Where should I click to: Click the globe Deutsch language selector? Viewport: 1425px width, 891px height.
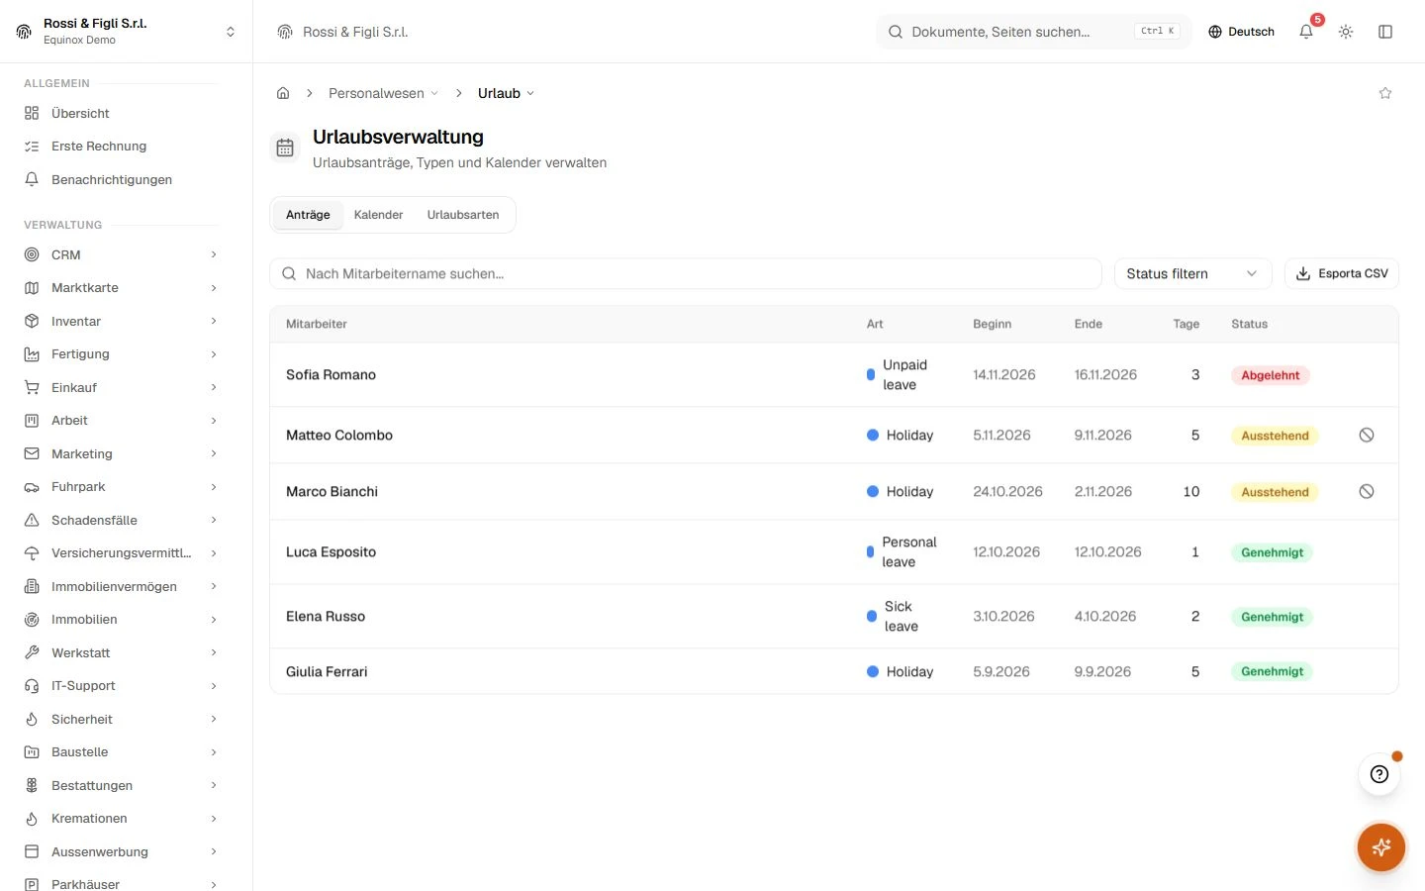click(x=1241, y=32)
